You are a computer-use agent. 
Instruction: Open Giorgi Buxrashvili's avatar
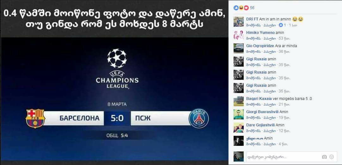(238, 114)
